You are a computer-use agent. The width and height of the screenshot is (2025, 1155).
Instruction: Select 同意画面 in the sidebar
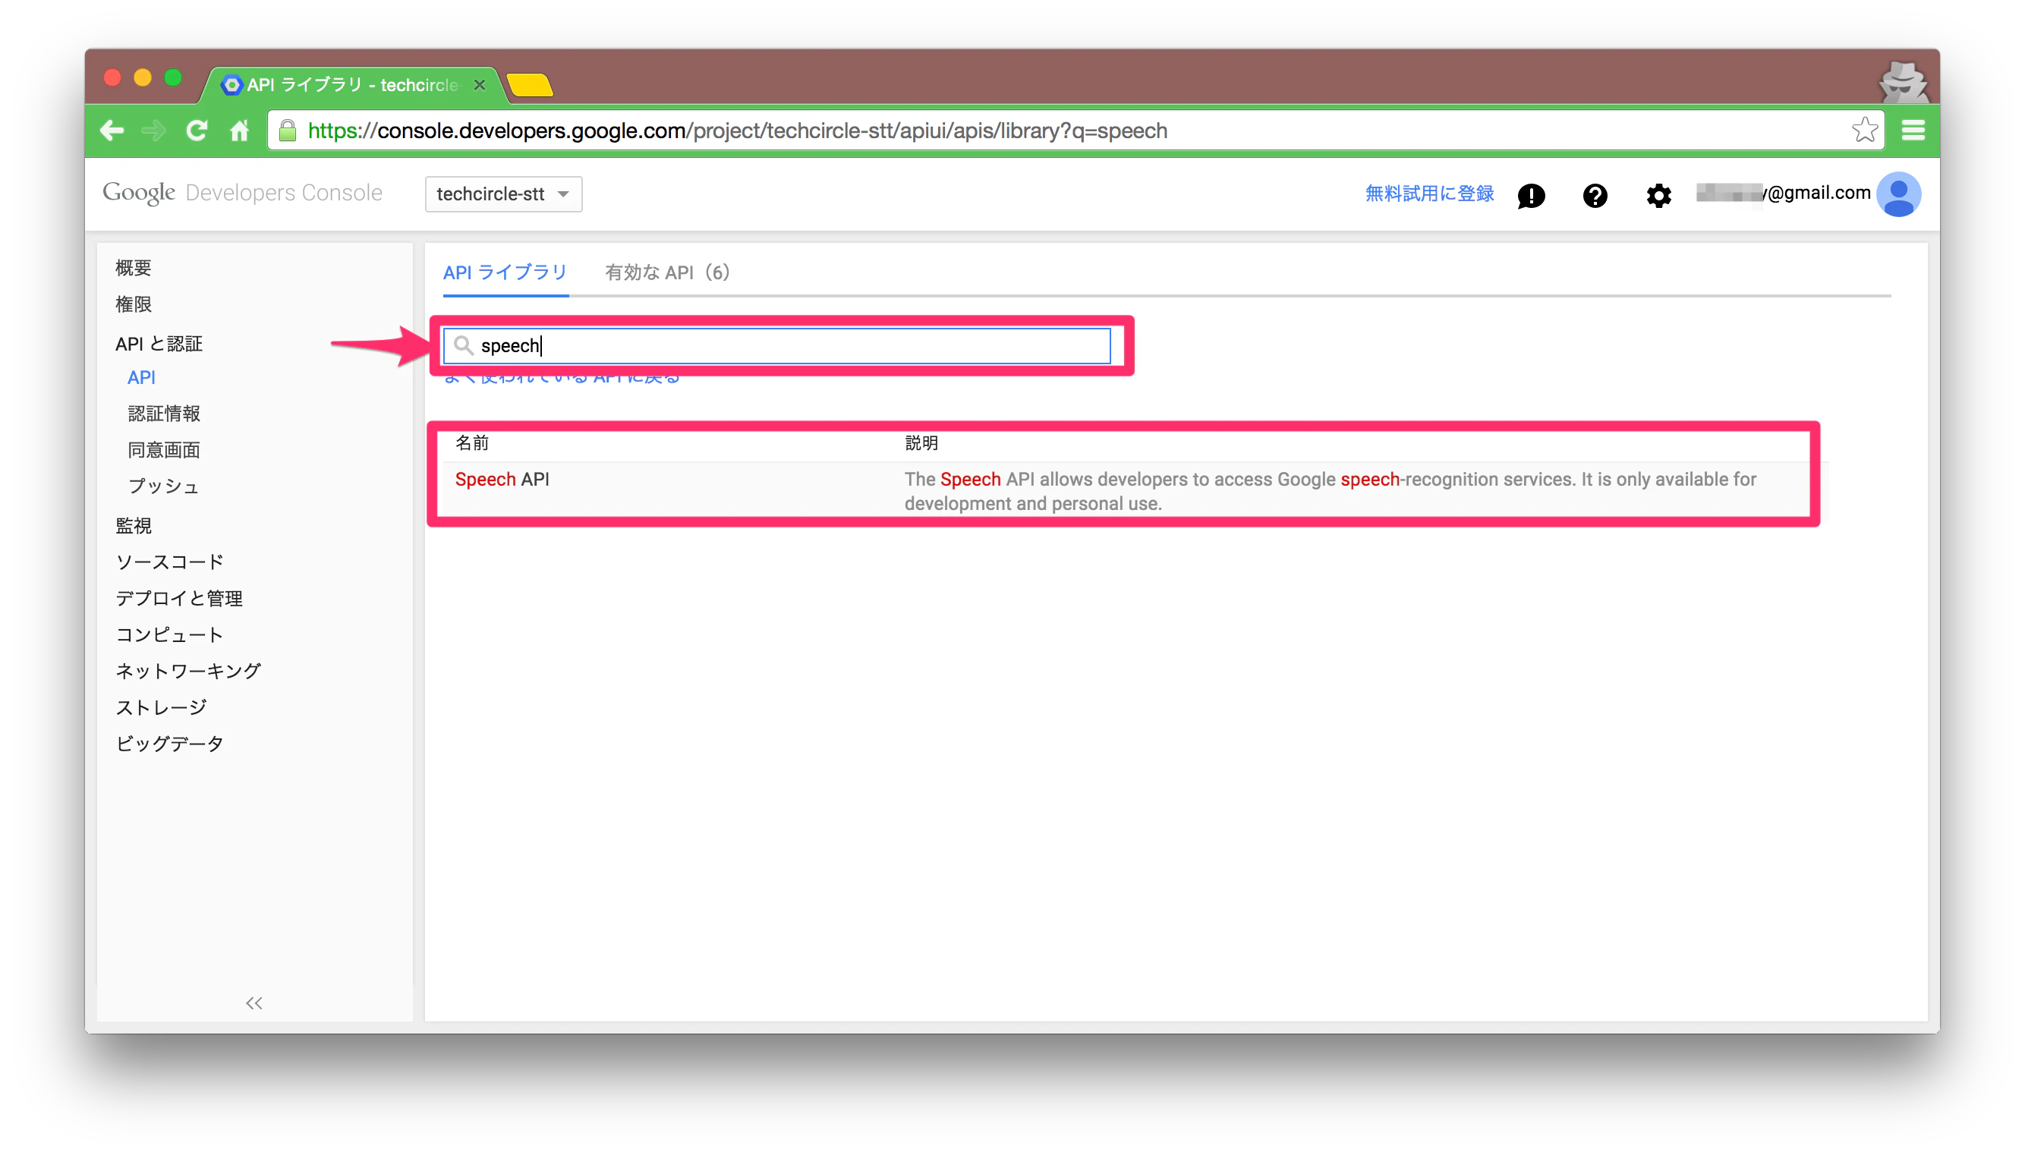(163, 450)
